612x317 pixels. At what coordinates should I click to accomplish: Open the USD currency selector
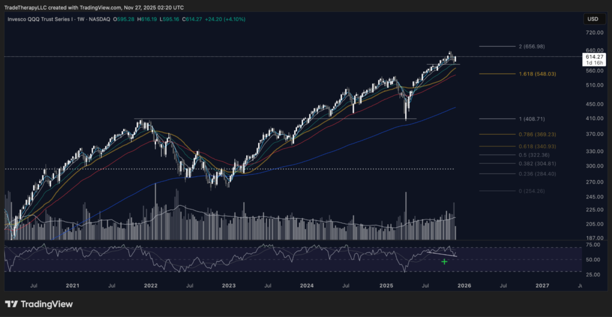pyautogui.click(x=592, y=19)
